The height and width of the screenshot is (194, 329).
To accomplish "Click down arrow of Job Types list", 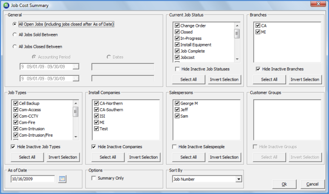I will click(76, 137).
